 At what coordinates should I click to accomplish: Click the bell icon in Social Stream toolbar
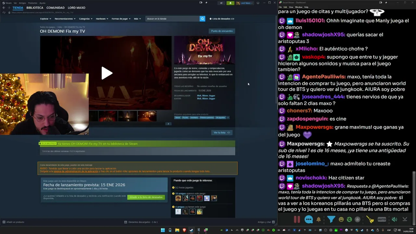(x=318, y=219)
